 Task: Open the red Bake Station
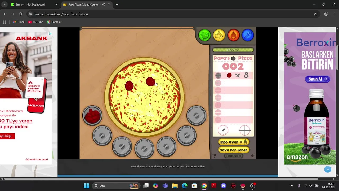click(233, 35)
